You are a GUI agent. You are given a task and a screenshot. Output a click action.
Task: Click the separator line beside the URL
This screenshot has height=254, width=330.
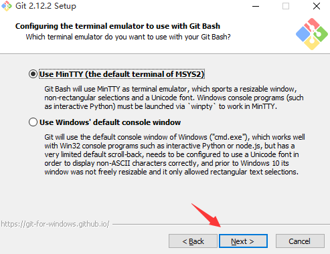coord(221,224)
